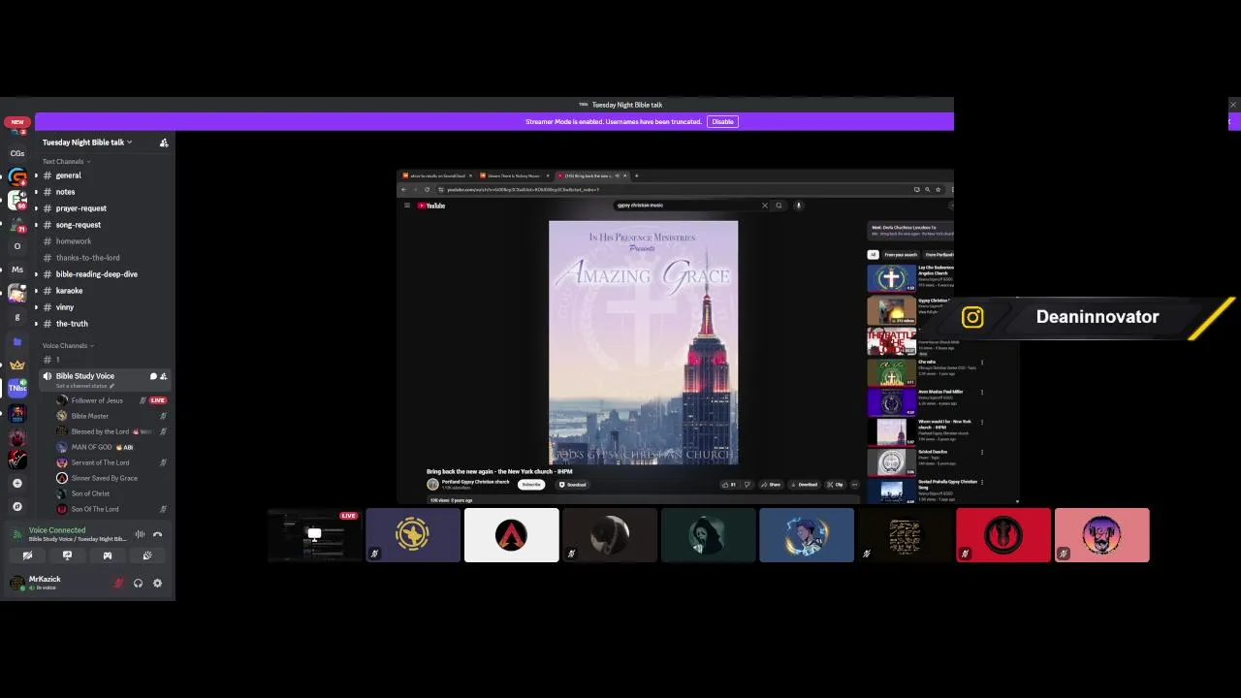Bookmark page with the star icon

pyautogui.click(x=938, y=190)
